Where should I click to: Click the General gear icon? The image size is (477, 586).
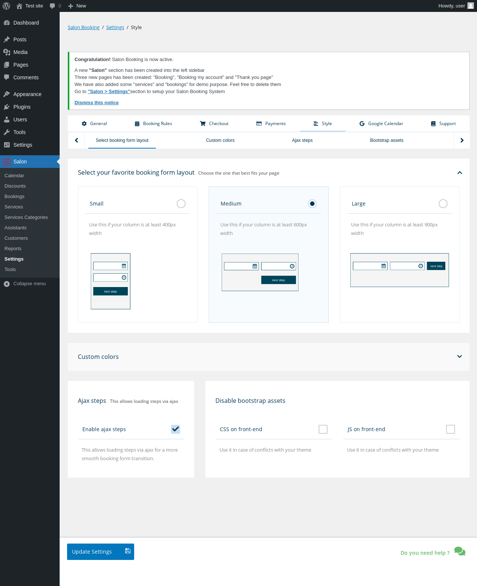click(x=84, y=124)
